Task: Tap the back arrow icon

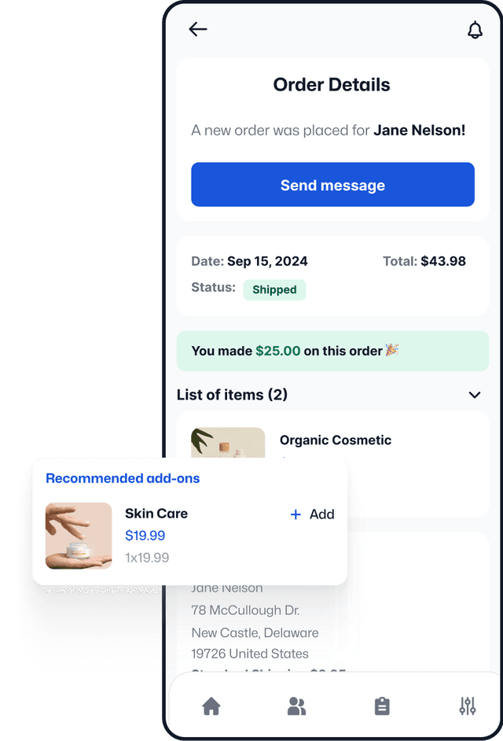Action: click(x=198, y=30)
